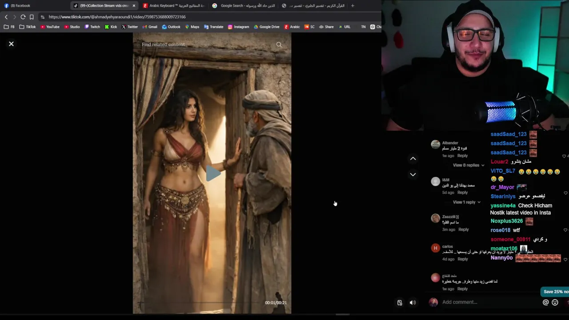This screenshot has width=569, height=320.
Task: Reply to the last comment posted 1w ago
Action: point(462,289)
